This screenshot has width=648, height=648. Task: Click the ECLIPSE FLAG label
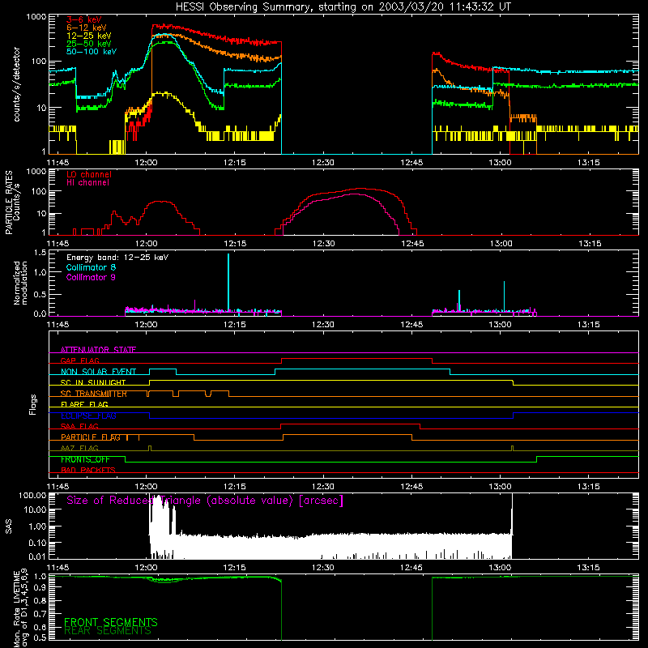click(x=88, y=416)
